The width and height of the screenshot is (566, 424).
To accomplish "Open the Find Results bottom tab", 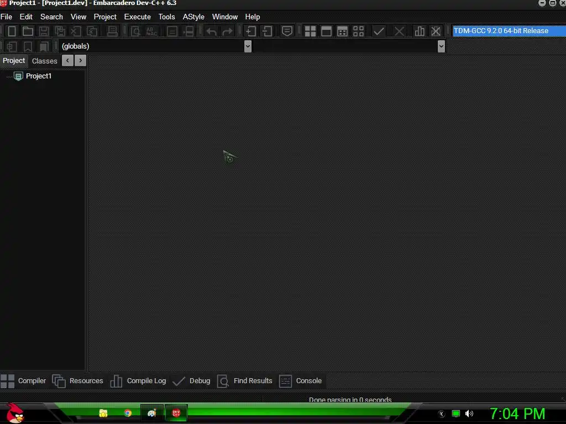I will [245, 381].
